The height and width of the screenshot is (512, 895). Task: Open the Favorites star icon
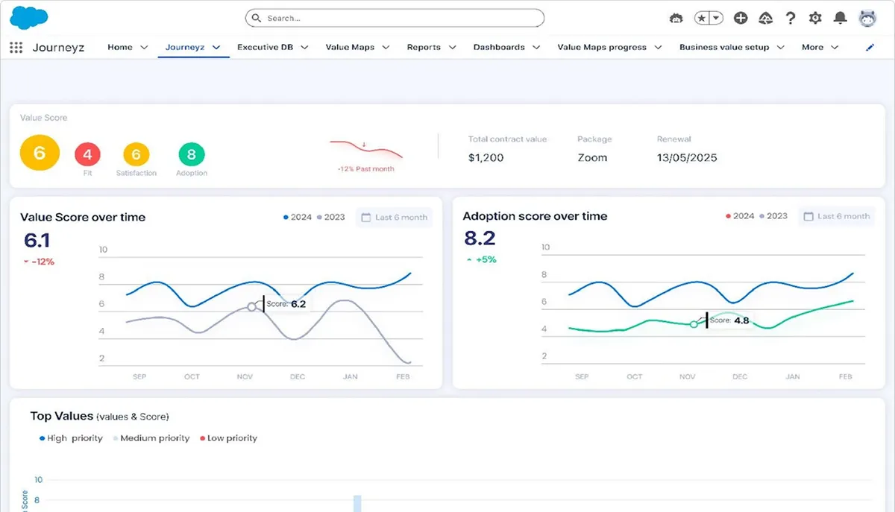pos(701,18)
